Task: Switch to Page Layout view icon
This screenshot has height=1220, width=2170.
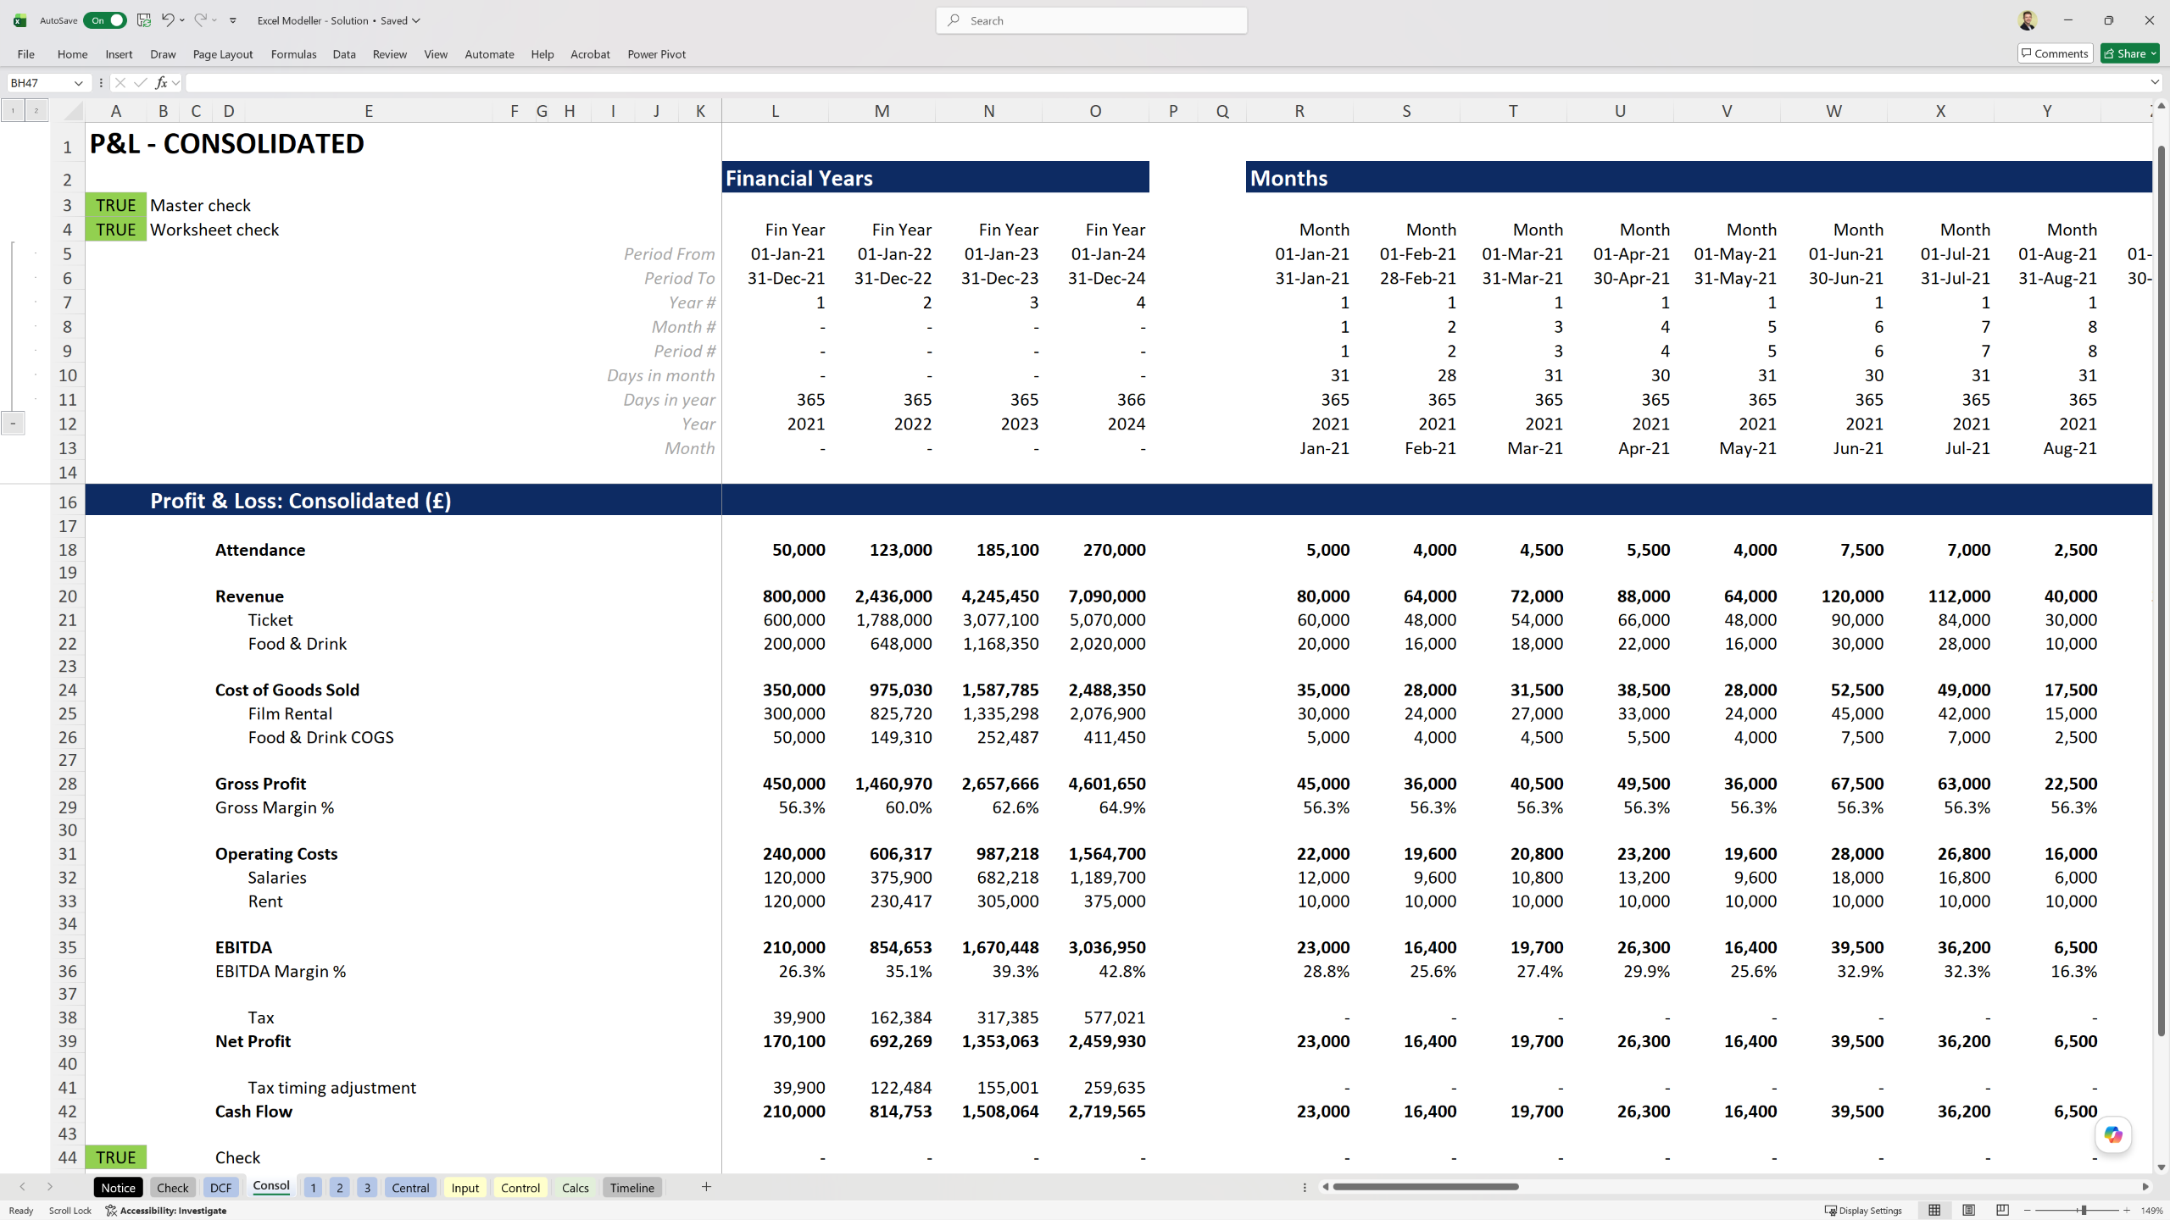Action: point(1968,1211)
